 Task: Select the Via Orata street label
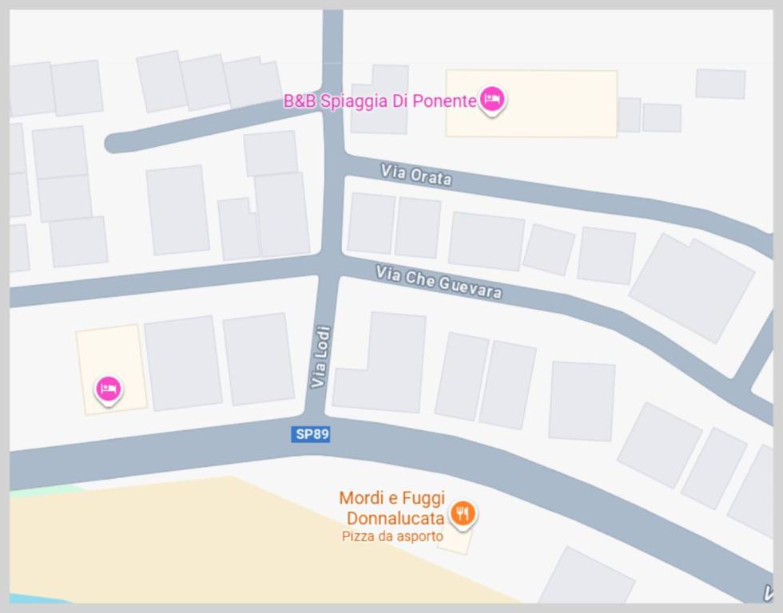416,175
